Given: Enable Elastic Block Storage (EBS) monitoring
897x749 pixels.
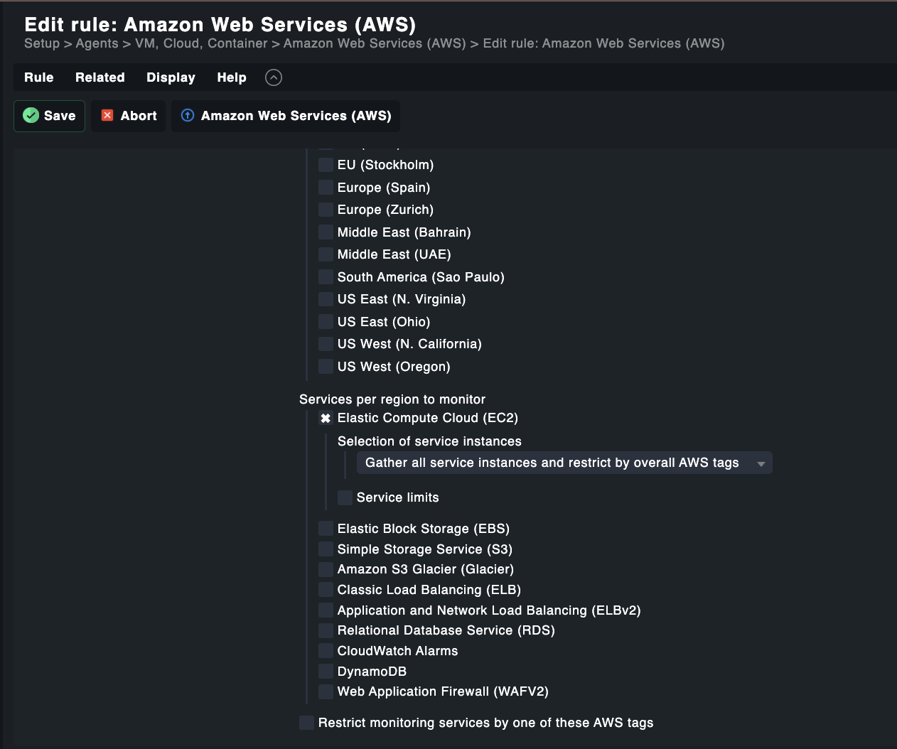Looking at the screenshot, I should (x=326, y=529).
